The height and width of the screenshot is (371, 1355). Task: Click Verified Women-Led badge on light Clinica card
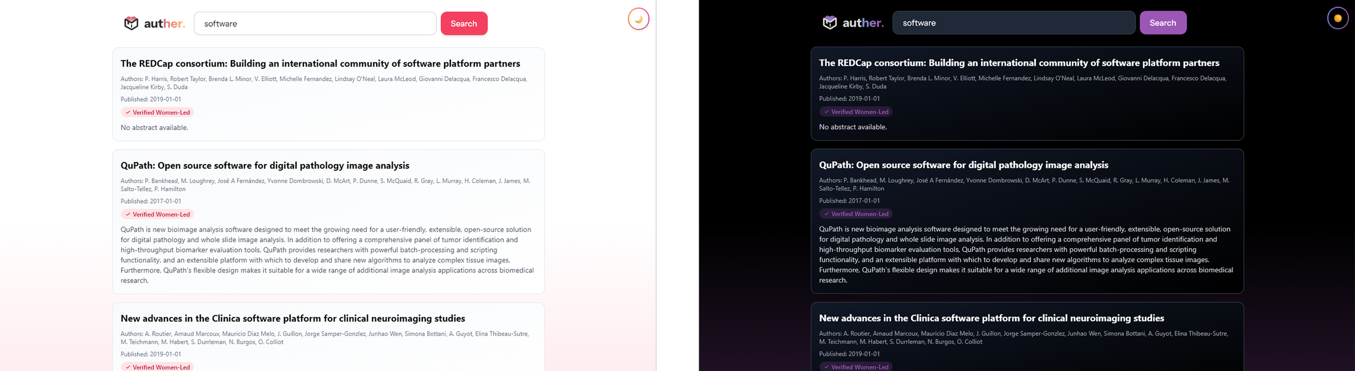pos(157,367)
